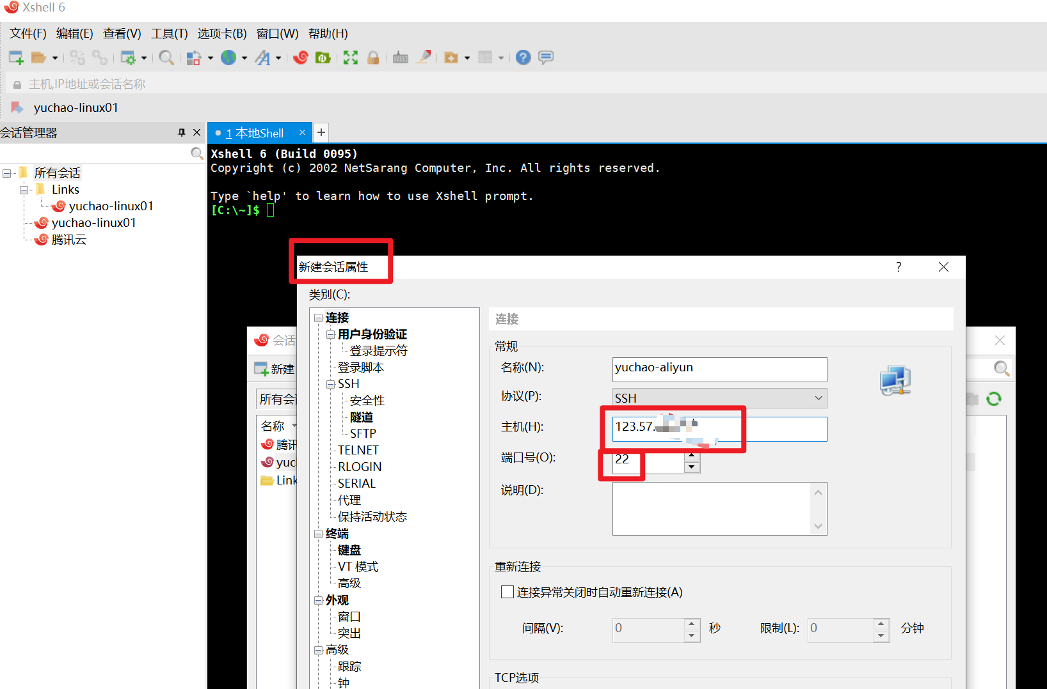
Task: Pin the session manager panel
Action: click(182, 132)
